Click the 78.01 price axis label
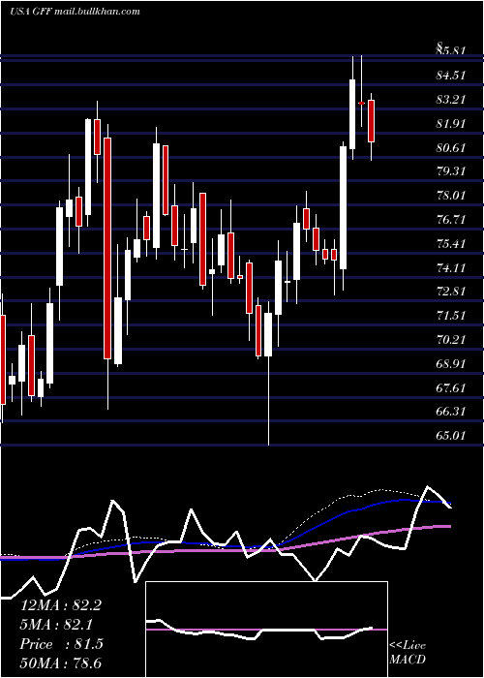Viewport: 484px width, 678px height. coord(450,196)
